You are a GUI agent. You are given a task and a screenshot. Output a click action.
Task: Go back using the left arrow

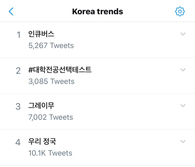click(11, 11)
